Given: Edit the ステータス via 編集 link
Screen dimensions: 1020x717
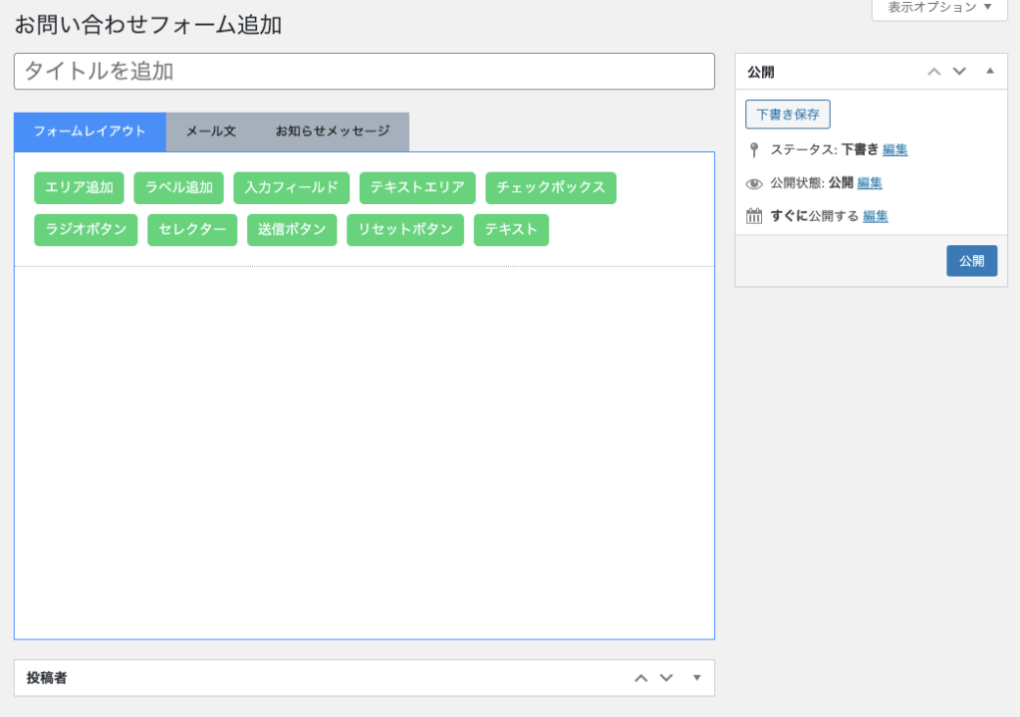Looking at the screenshot, I should coord(894,150).
